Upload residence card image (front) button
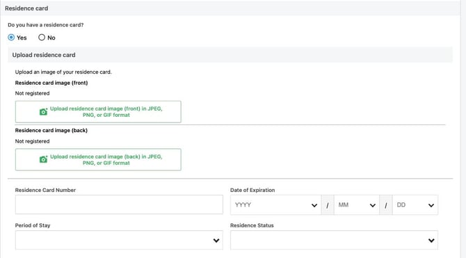 click(98, 112)
